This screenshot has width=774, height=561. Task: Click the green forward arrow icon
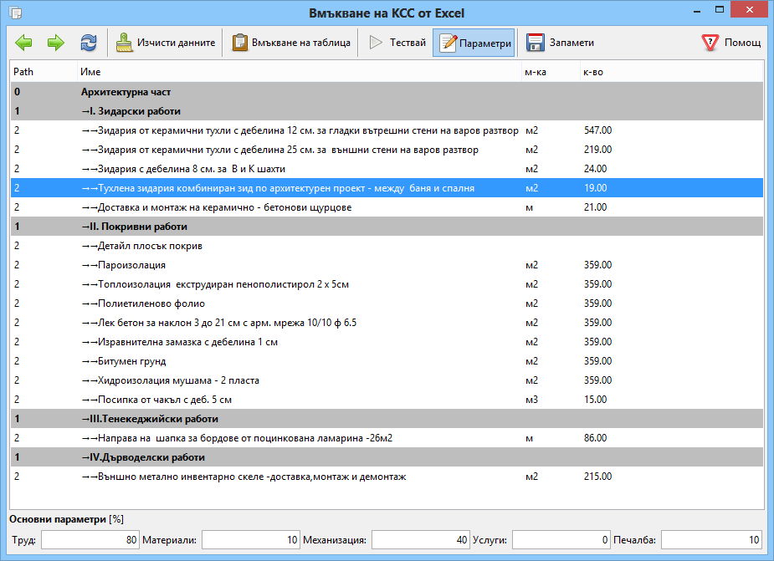56,43
